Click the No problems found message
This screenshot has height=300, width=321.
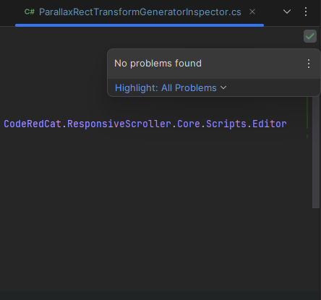click(158, 64)
